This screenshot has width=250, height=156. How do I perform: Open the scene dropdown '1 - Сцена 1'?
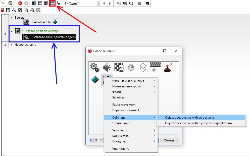98,4
